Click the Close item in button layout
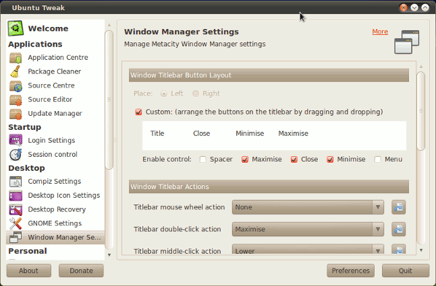 (x=202, y=133)
